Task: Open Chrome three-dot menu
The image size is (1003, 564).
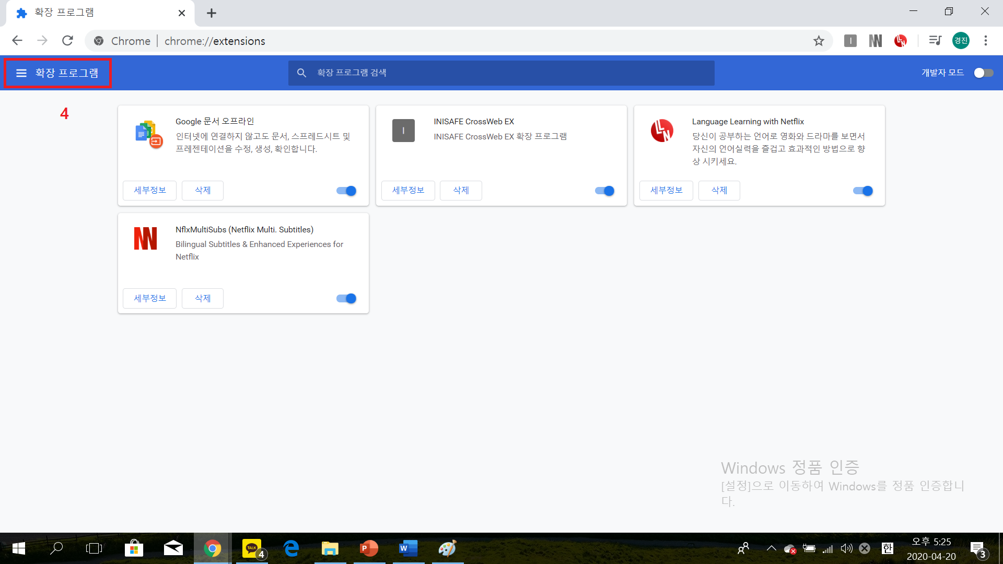Action: (986, 41)
